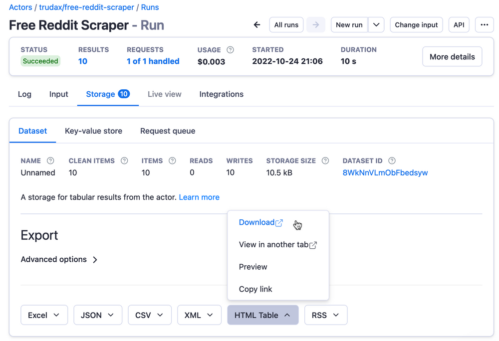Click the Learn more link
Image resolution: width=499 pixels, height=341 pixels.
(x=199, y=197)
